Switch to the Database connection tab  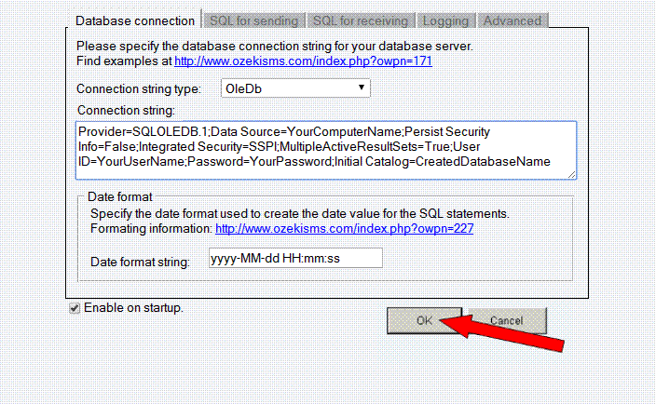[135, 20]
